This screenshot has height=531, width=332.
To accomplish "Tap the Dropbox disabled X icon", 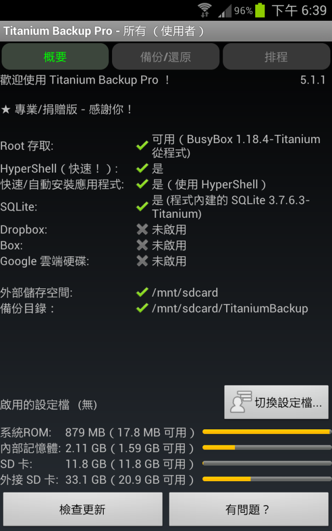I will (x=142, y=229).
